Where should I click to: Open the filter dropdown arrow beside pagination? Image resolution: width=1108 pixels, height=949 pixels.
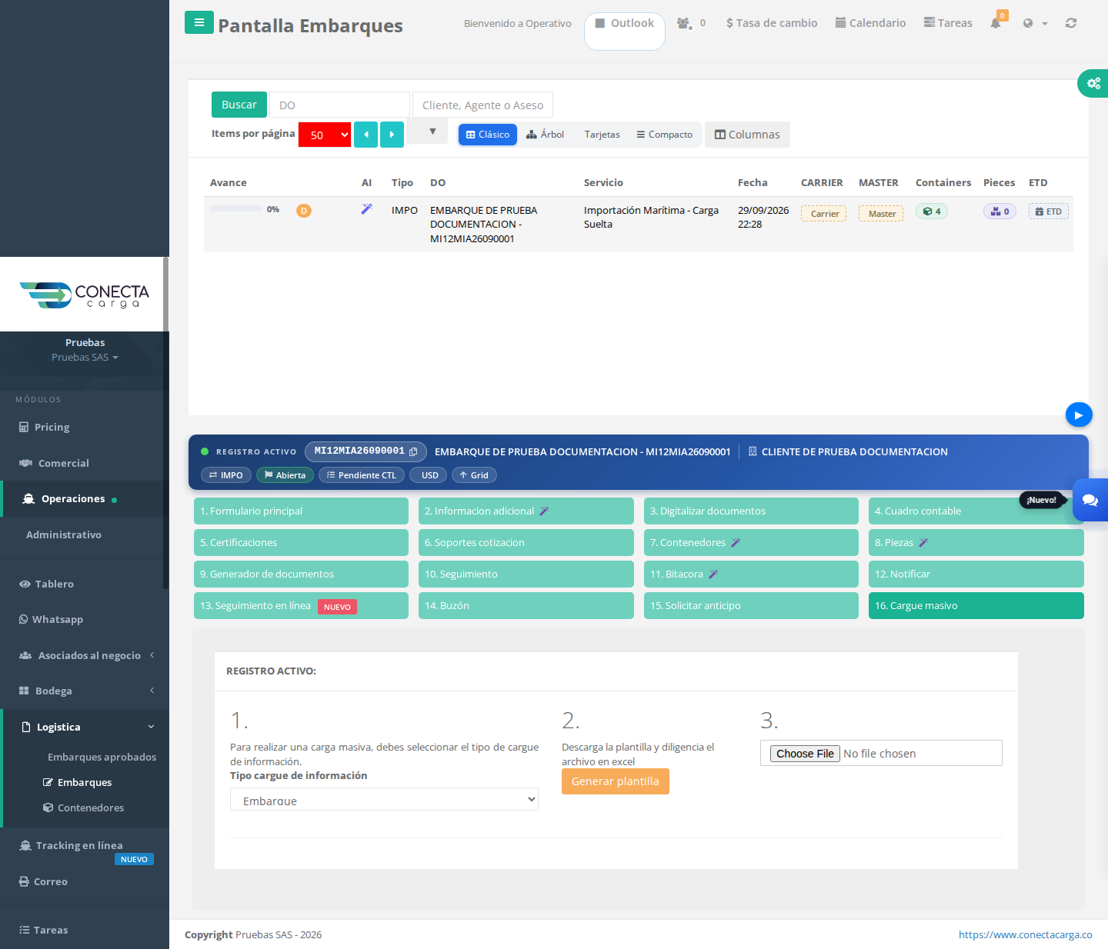pos(427,132)
